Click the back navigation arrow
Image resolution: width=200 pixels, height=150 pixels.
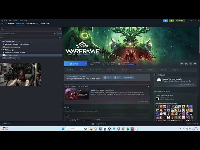tap(2, 24)
